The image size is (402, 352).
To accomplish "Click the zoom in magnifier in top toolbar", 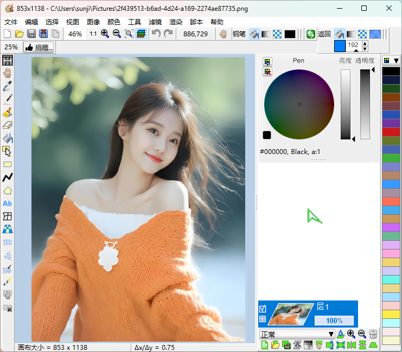I will [105, 34].
